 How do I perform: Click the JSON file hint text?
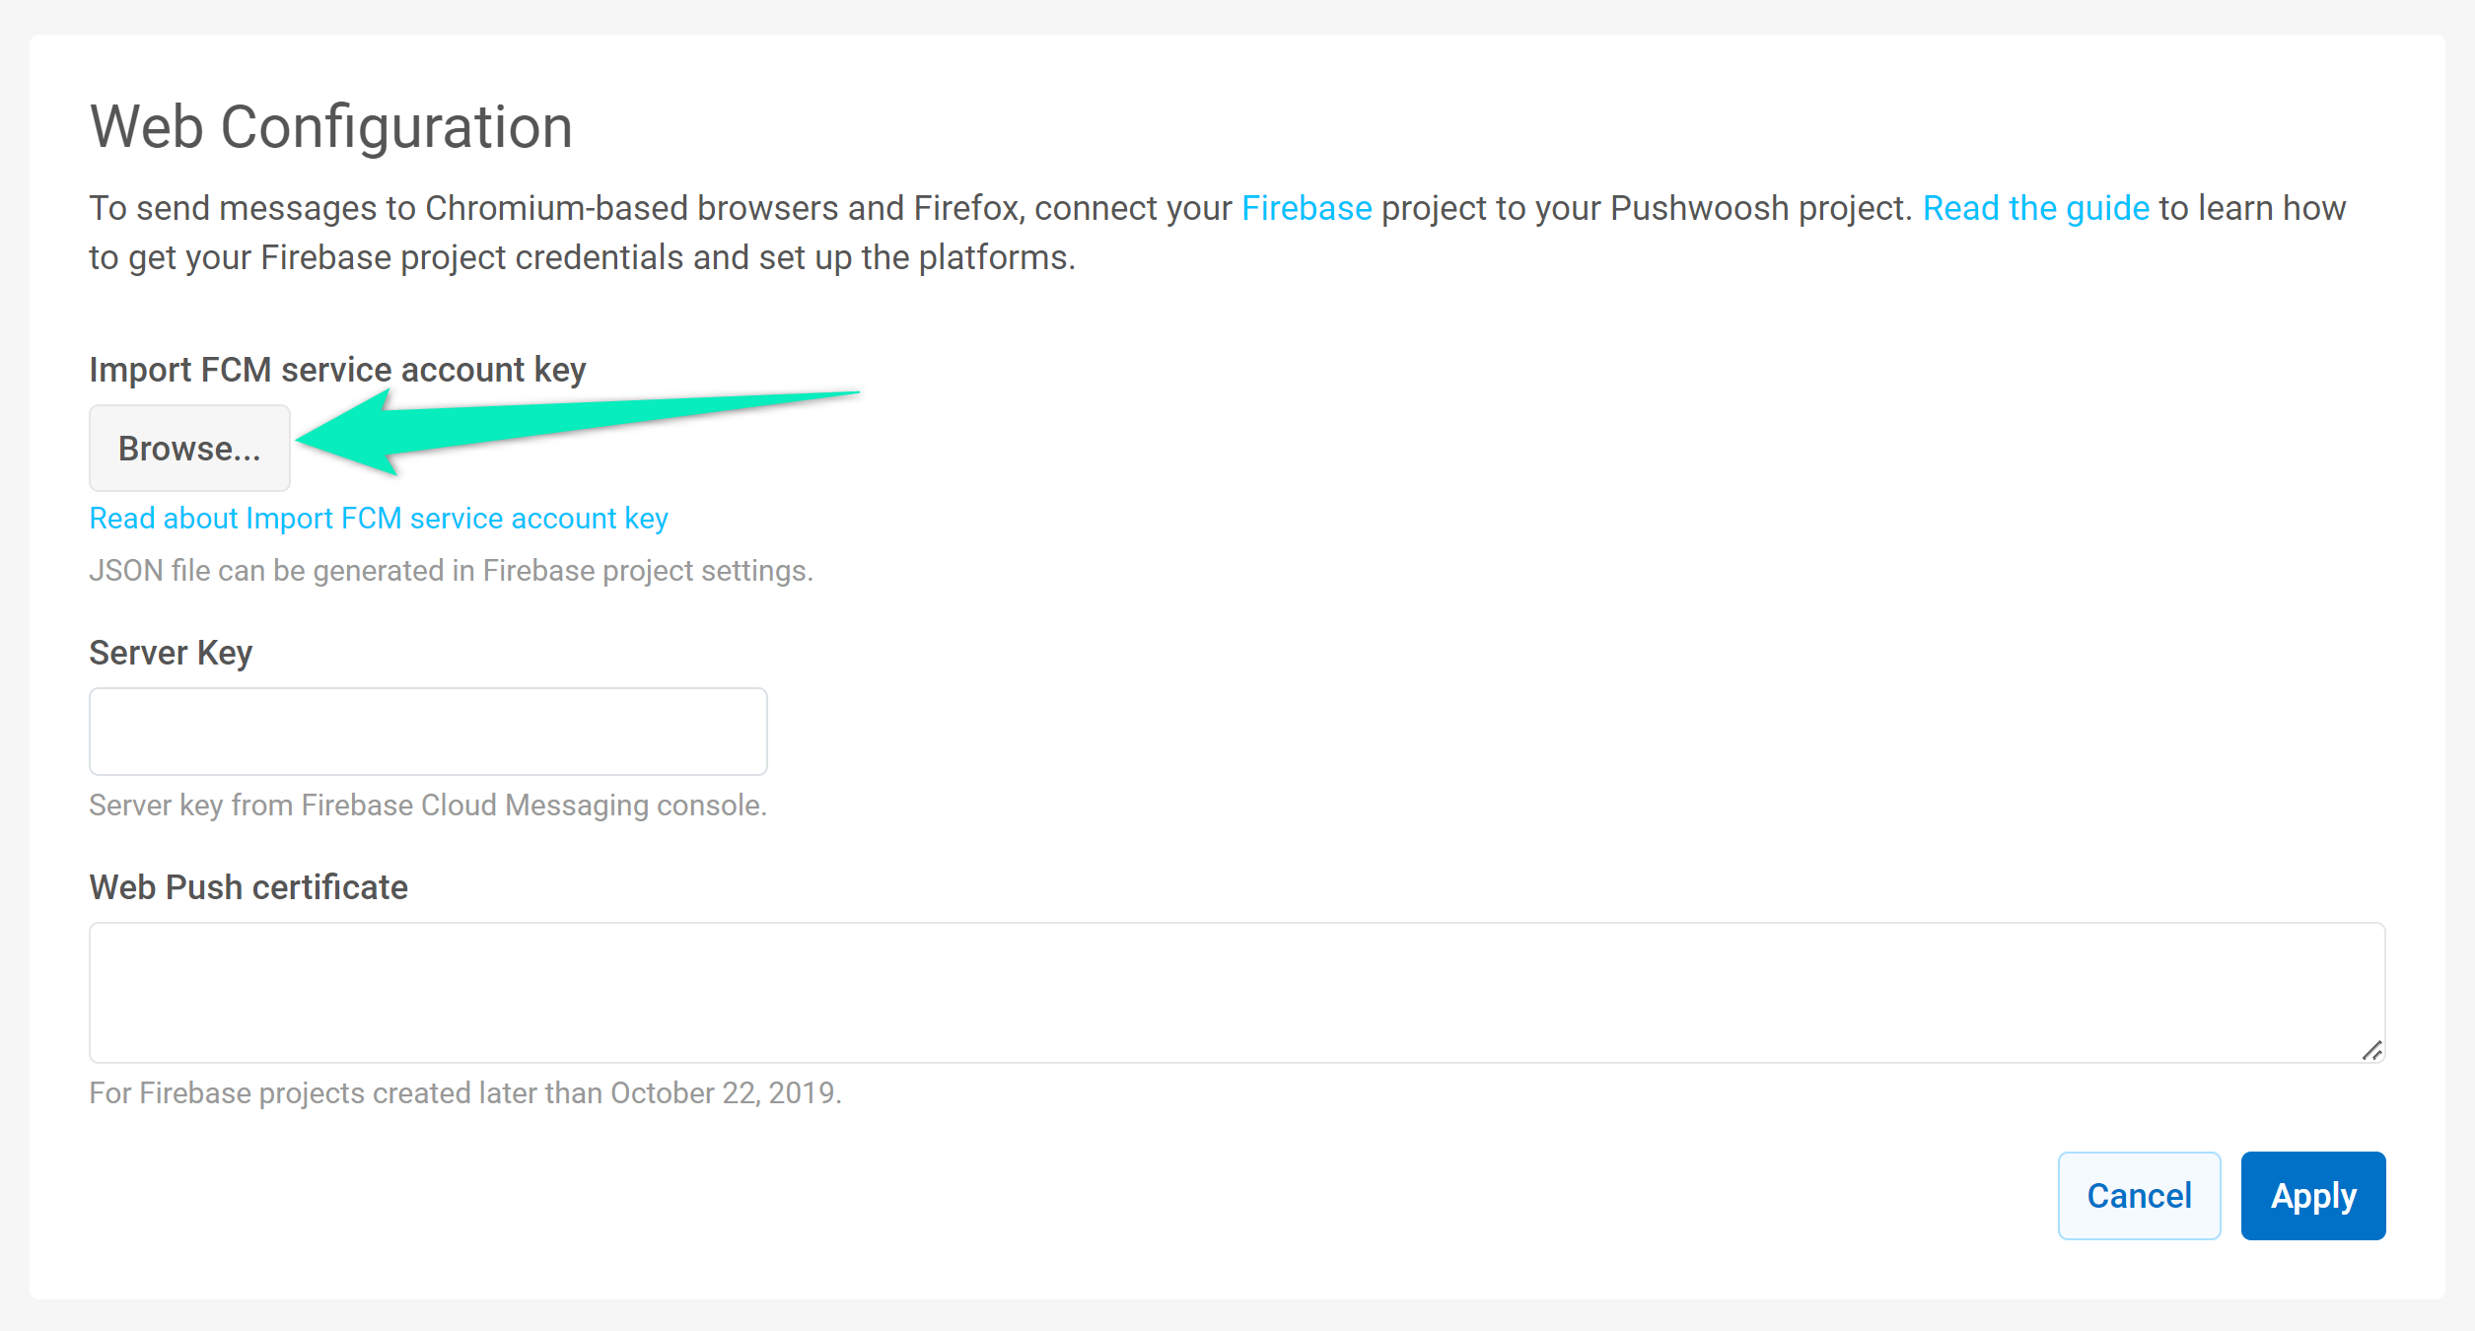click(451, 571)
